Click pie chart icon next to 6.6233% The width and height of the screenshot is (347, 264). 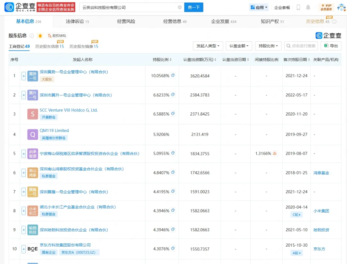pos(173,94)
